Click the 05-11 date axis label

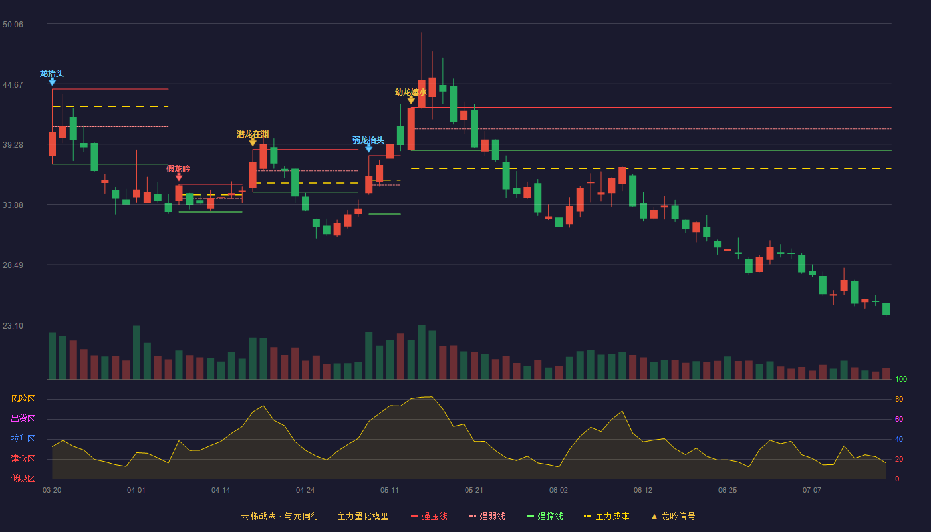point(390,490)
